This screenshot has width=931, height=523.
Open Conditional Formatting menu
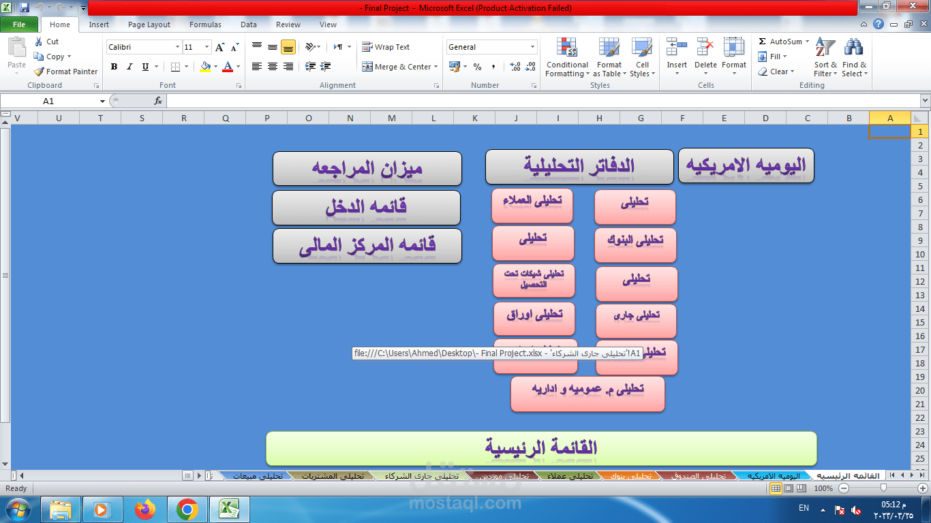[567, 57]
